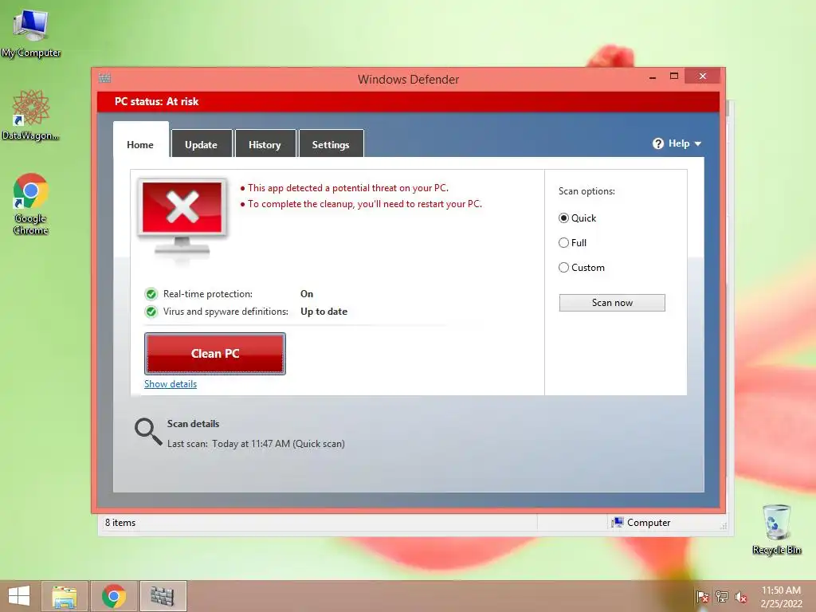Click the '8 items' status bar text
This screenshot has height=612, width=816.
(120, 523)
